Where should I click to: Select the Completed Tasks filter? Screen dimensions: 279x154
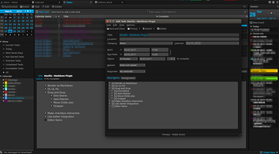tap(14, 65)
